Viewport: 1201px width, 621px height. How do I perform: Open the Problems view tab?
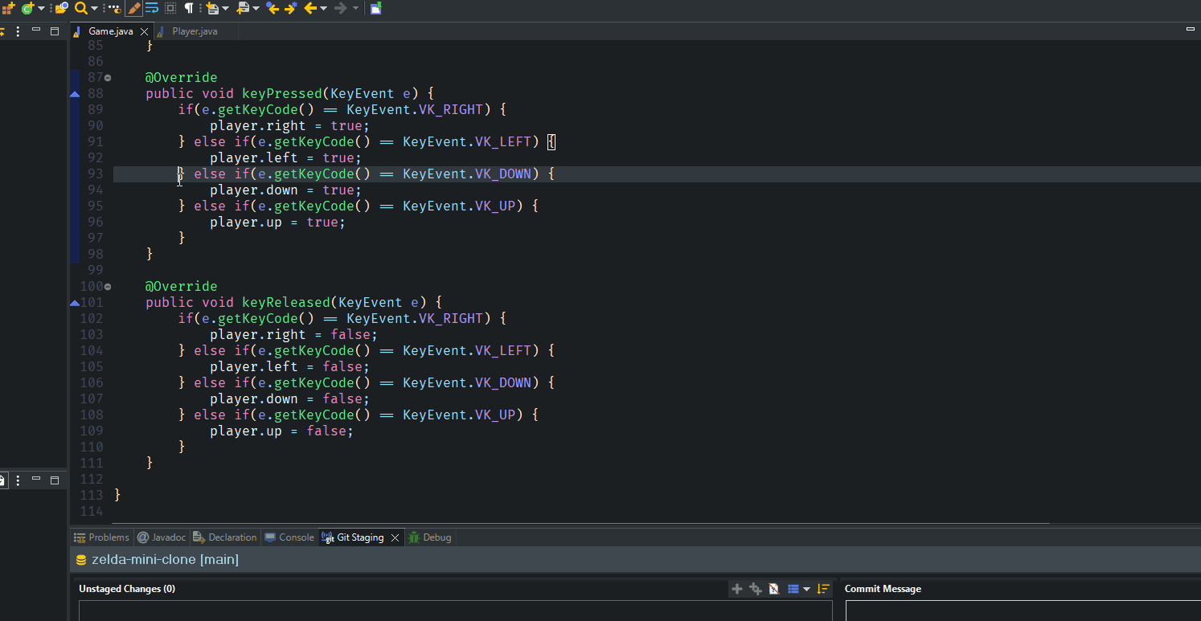[x=101, y=537]
